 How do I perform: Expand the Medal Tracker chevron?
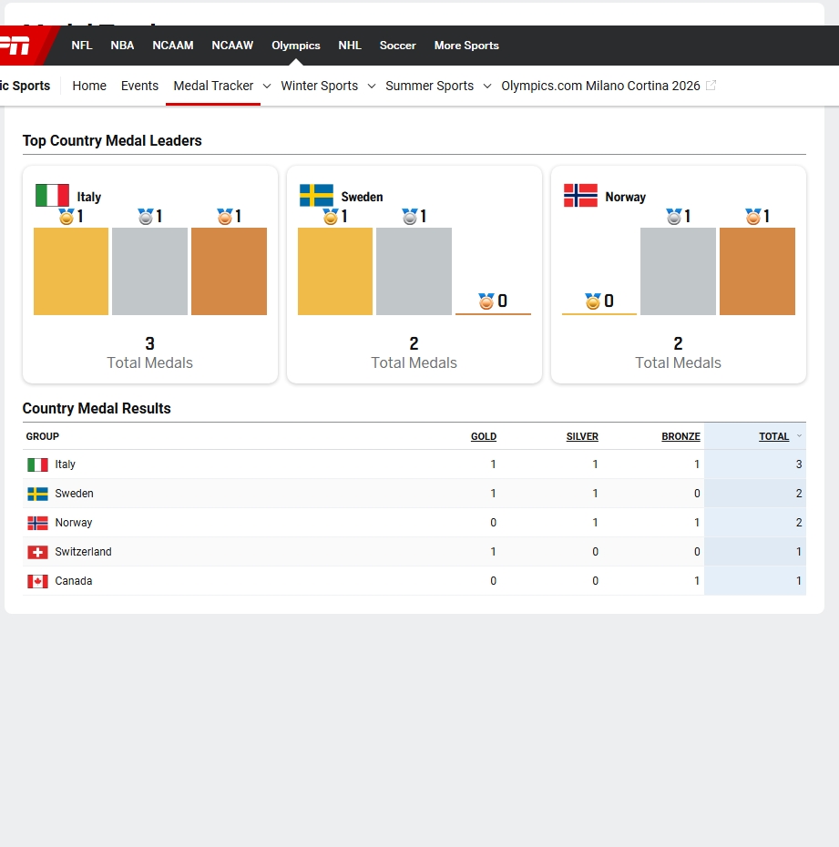tap(267, 86)
